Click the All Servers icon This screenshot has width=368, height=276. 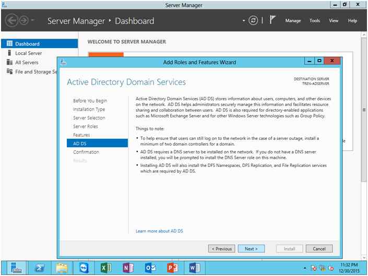pos(9,62)
